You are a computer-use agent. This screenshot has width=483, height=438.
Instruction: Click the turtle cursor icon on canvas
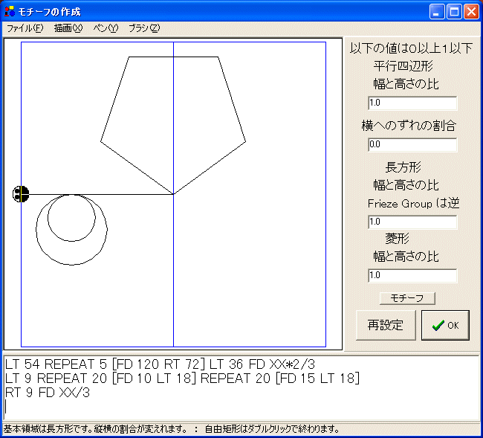click(x=21, y=194)
